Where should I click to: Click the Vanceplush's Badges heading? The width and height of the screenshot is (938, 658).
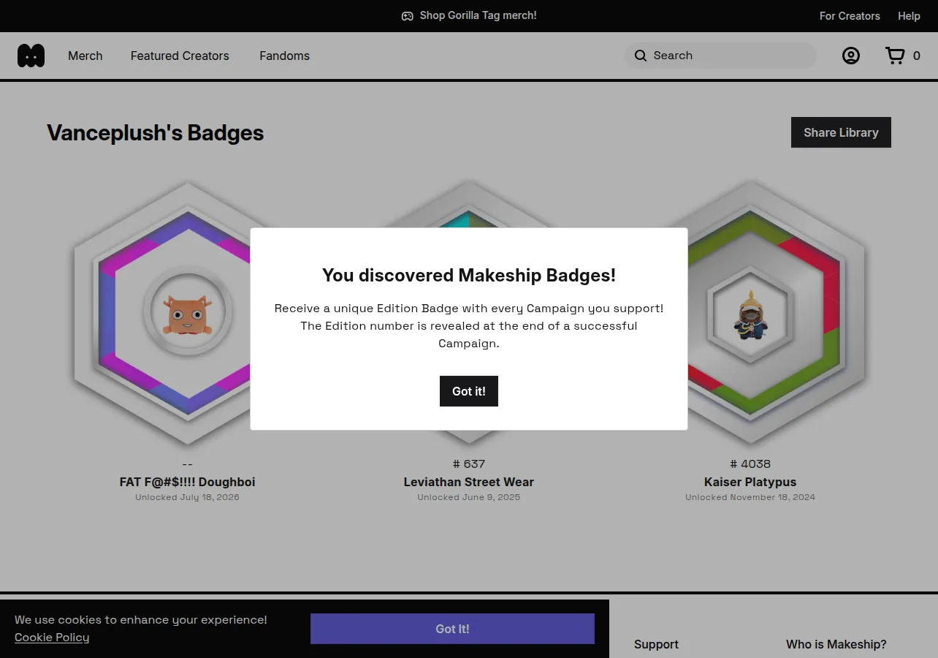[156, 133]
